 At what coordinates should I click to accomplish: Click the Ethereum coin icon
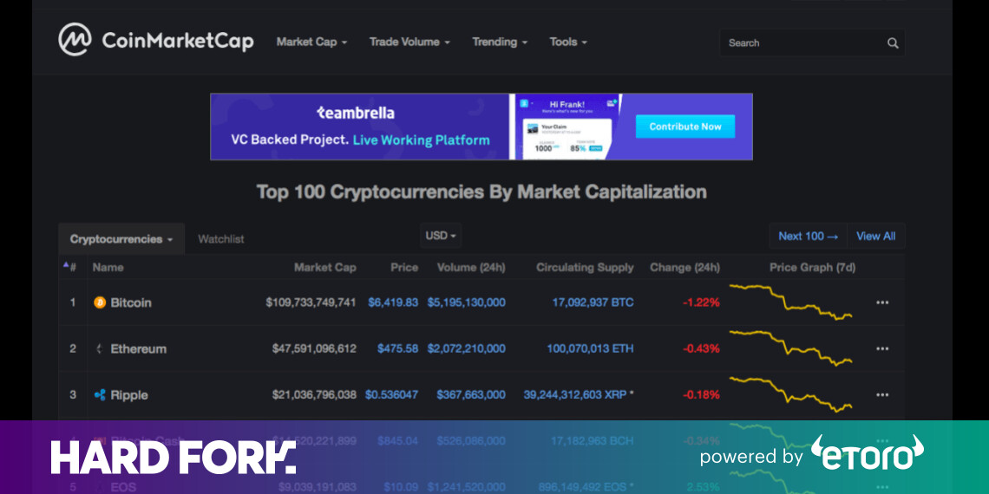coord(100,348)
